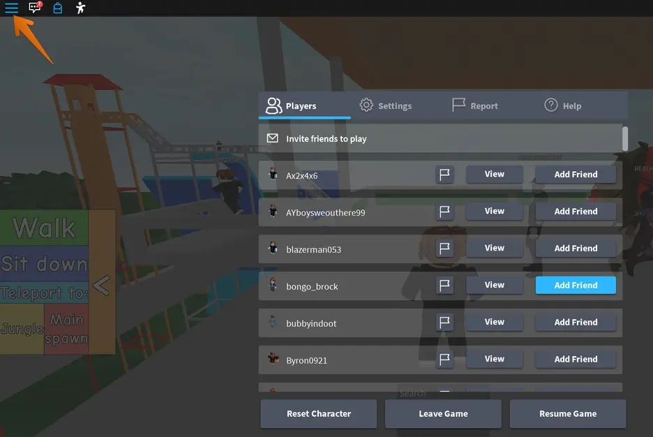View Byron0921's profile

tap(495, 359)
